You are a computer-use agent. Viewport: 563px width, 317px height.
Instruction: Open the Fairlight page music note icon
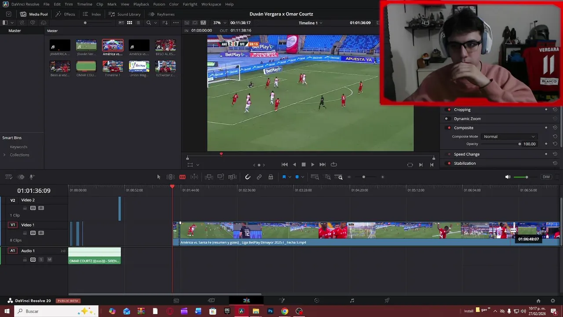[x=352, y=301]
